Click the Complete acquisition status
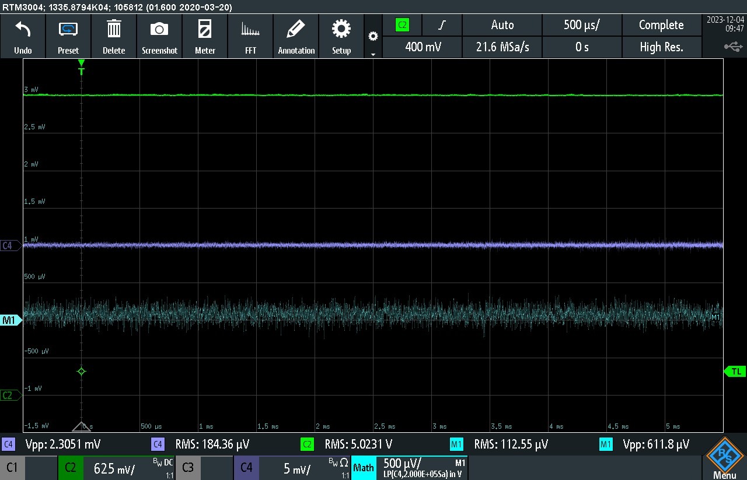Image resolution: width=747 pixels, height=480 pixels. [x=661, y=25]
